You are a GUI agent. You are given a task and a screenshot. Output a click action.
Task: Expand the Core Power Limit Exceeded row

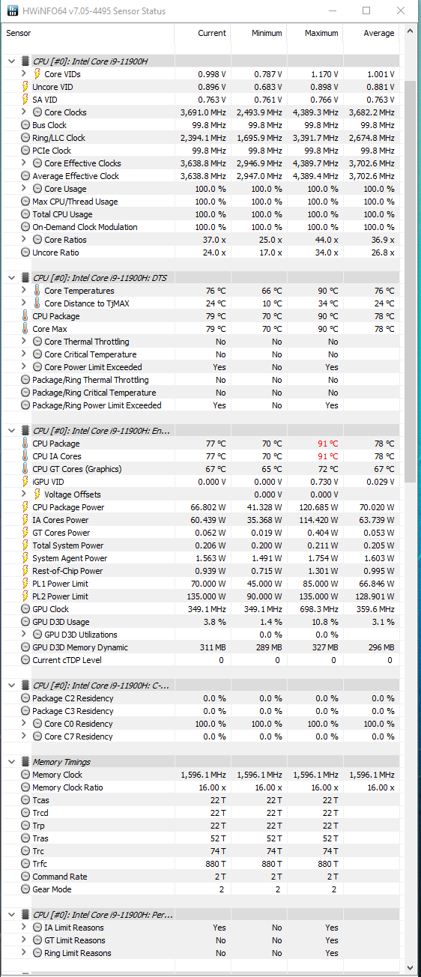click(x=24, y=367)
